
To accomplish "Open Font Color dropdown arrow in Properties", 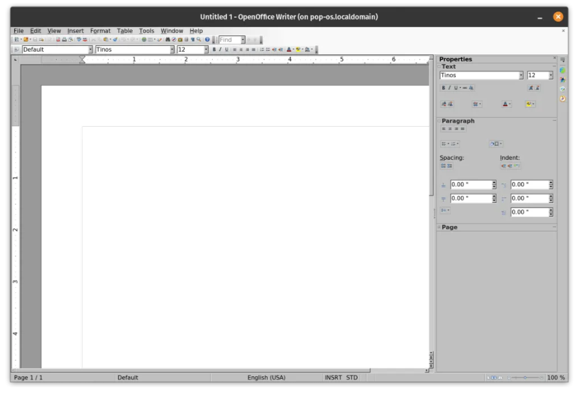I will pos(510,104).
